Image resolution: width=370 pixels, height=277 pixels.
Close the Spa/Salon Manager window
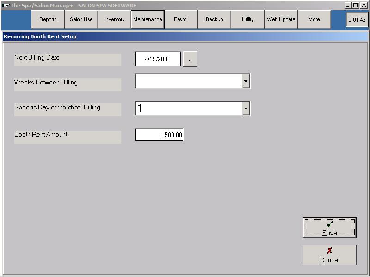[x=364, y=5]
